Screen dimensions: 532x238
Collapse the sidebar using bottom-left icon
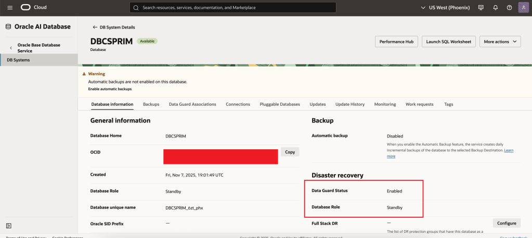pyautogui.click(x=9, y=226)
